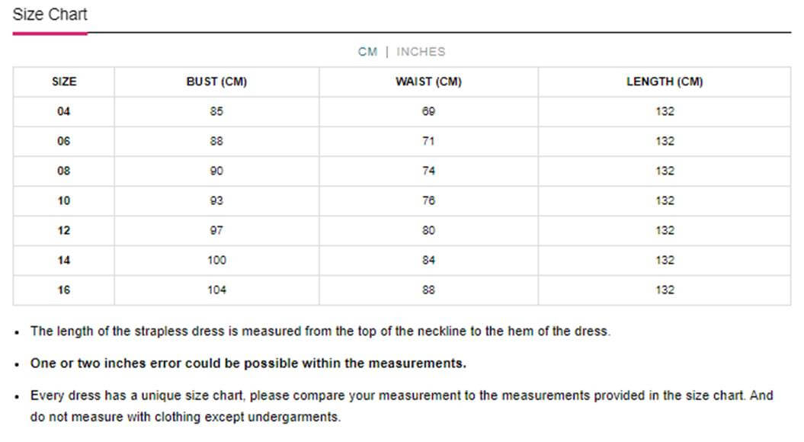804x442 pixels.
Task: Click the WAIST (CM) column header
Action: pos(428,82)
